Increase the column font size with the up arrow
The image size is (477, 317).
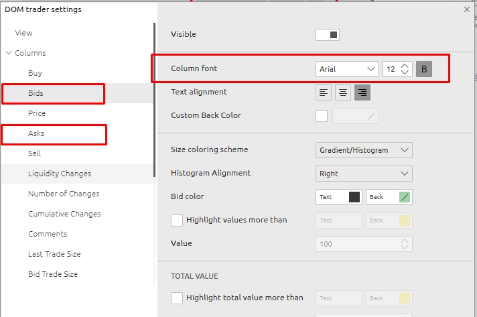click(x=405, y=66)
